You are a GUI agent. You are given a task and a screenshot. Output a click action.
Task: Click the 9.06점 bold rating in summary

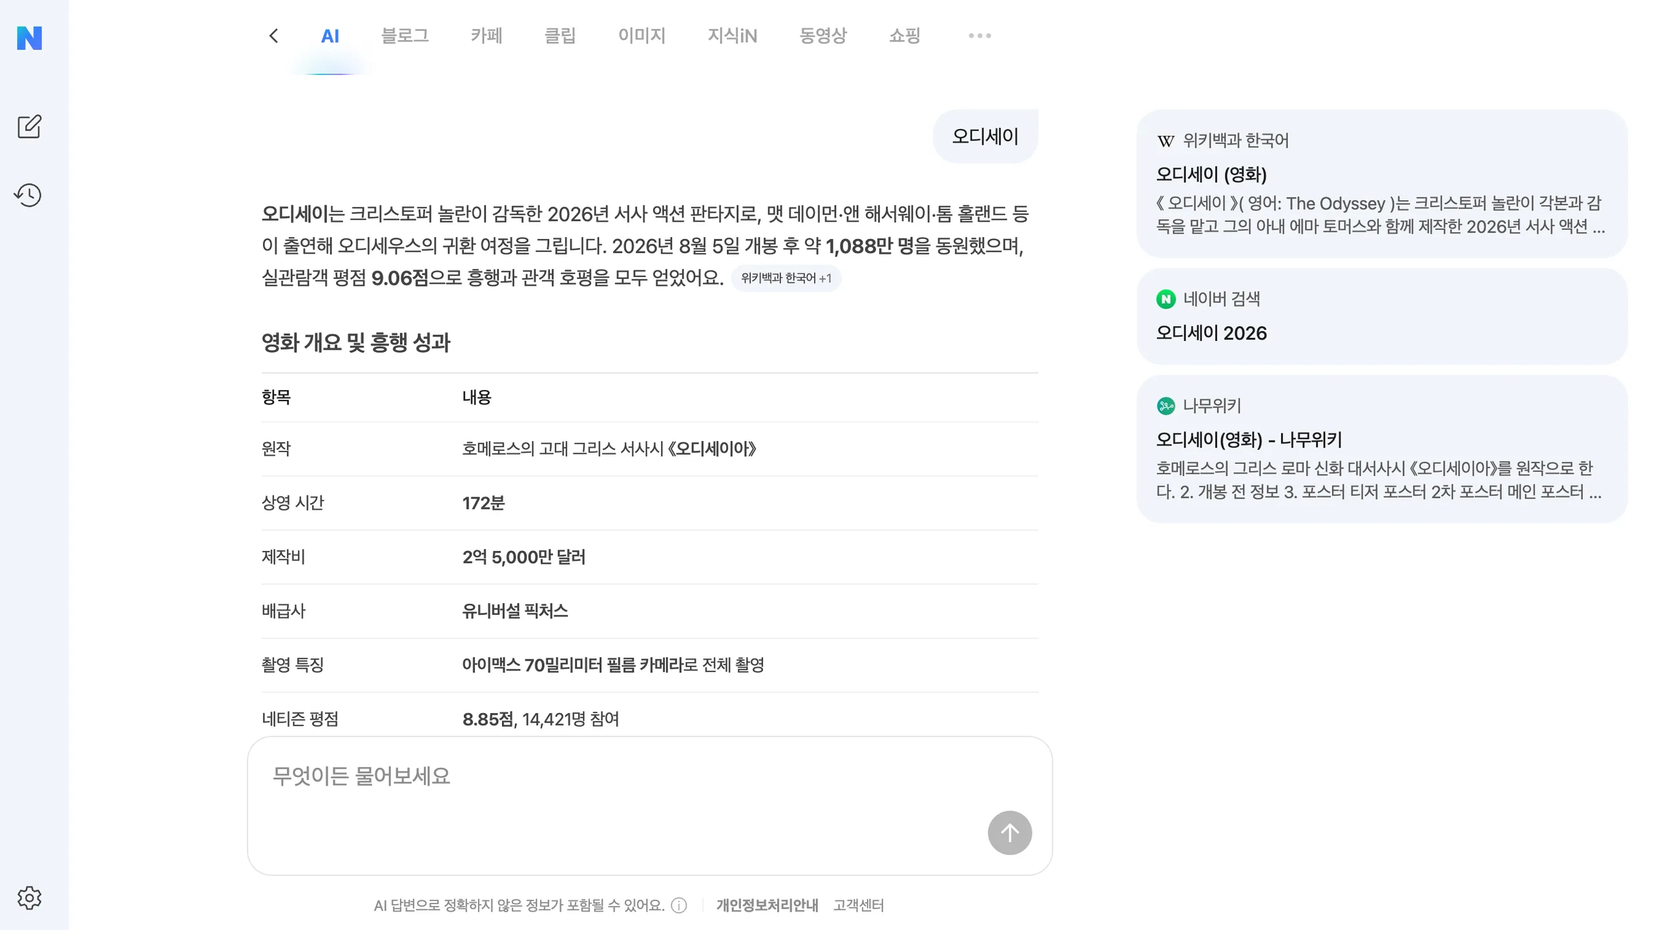[399, 278]
